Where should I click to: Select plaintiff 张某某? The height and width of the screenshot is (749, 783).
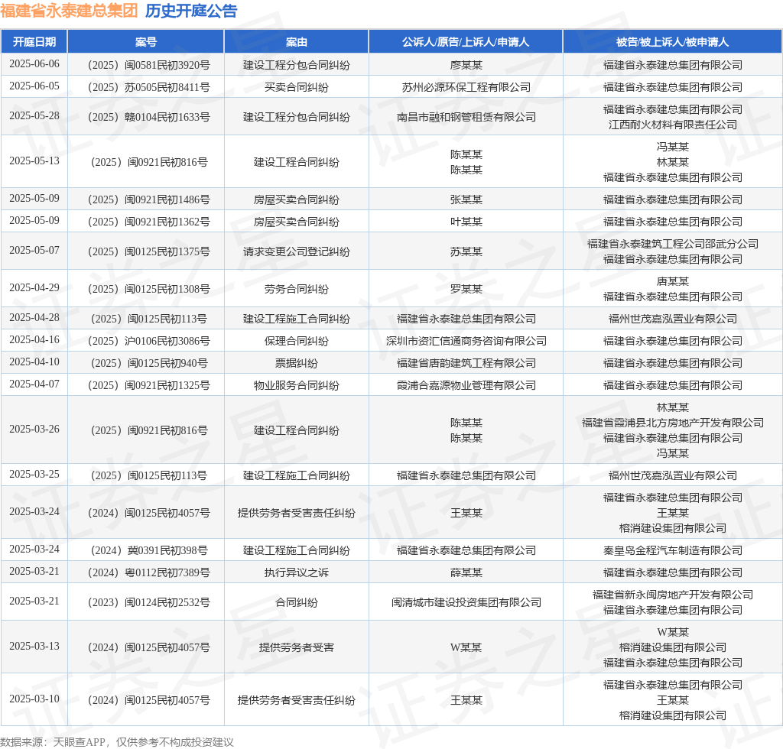click(x=466, y=199)
